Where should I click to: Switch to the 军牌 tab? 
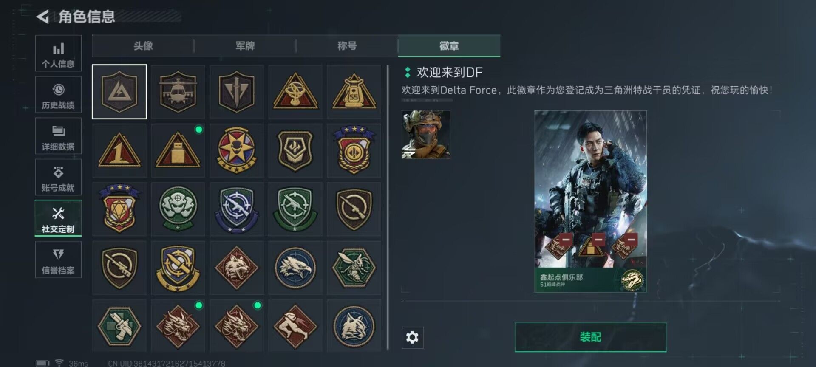(245, 46)
